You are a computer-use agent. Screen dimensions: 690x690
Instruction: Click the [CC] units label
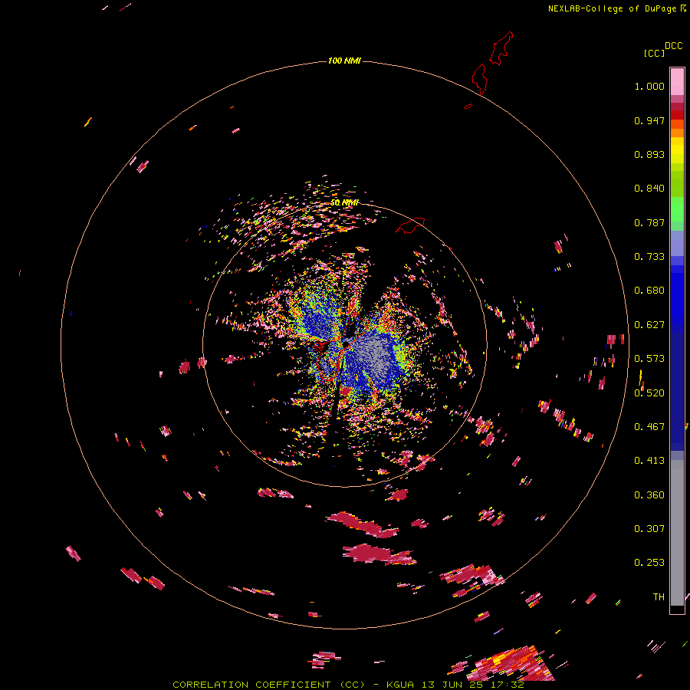click(x=654, y=53)
